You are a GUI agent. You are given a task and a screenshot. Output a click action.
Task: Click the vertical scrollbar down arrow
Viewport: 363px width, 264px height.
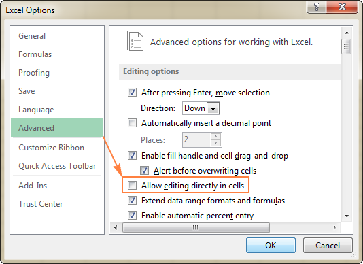pyautogui.click(x=347, y=216)
